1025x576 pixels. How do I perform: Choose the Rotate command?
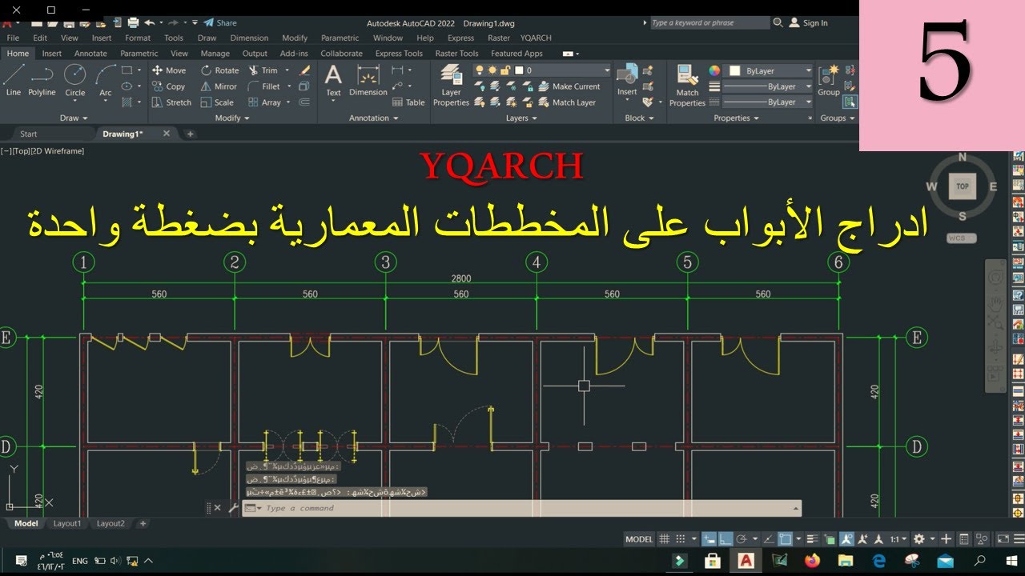219,70
